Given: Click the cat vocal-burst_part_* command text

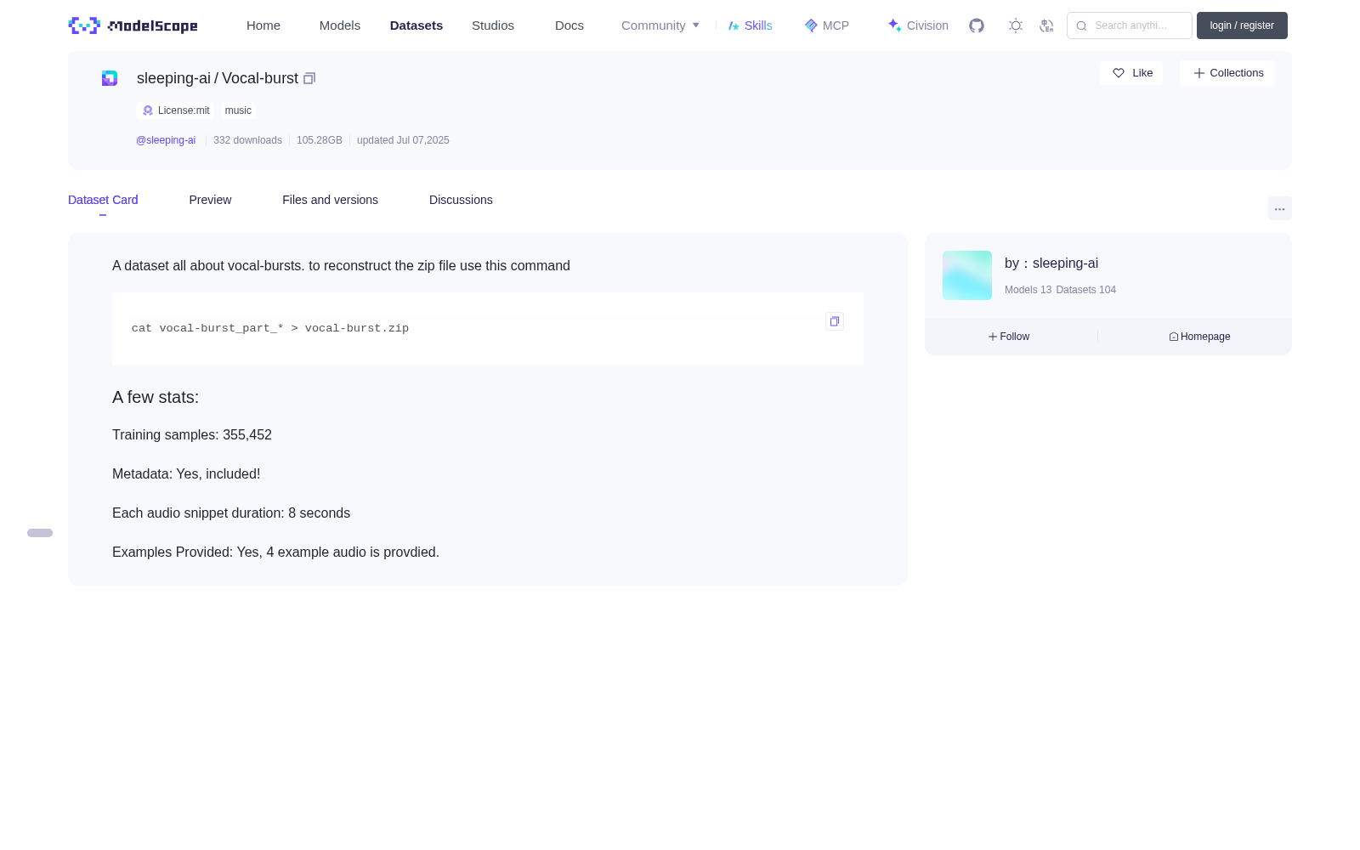Looking at the screenshot, I should coord(270,328).
